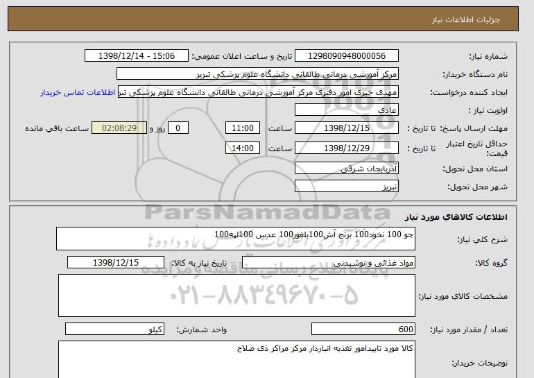
Task: Click the label نام دستگاه خریدار
Action: tap(475, 74)
